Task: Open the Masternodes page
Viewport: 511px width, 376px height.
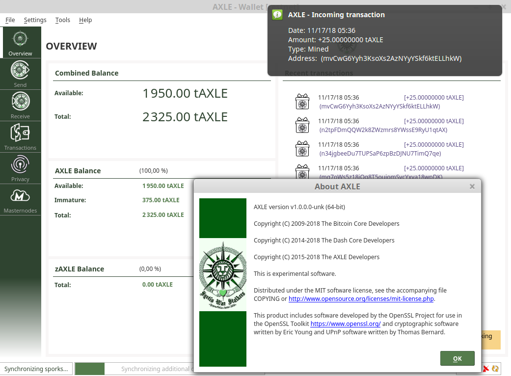Action: tap(21, 200)
